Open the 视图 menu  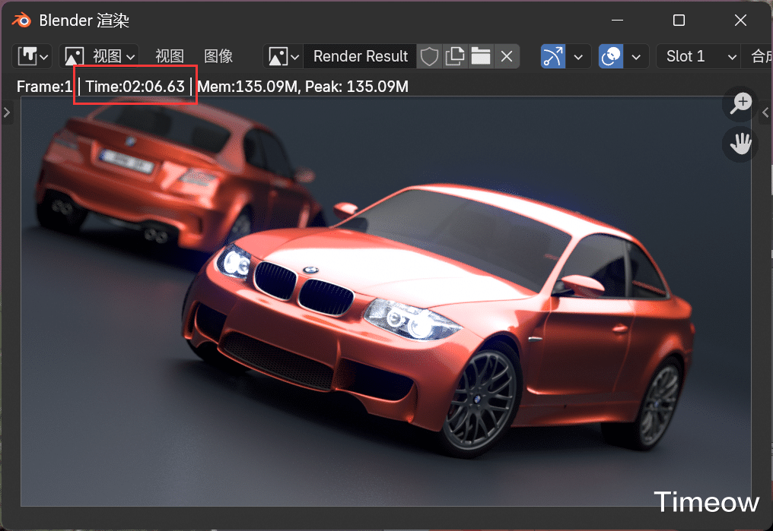[x=170, y=56]
